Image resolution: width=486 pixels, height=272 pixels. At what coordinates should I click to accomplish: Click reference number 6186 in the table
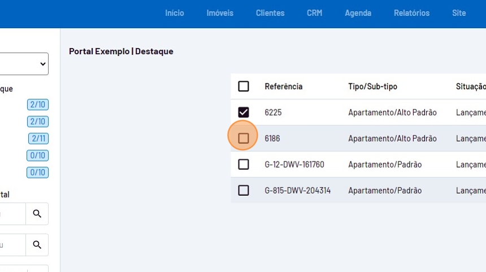[x=272, y=138]
